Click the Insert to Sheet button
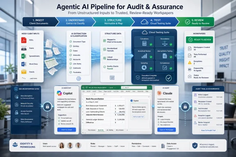 pos(66,130)
